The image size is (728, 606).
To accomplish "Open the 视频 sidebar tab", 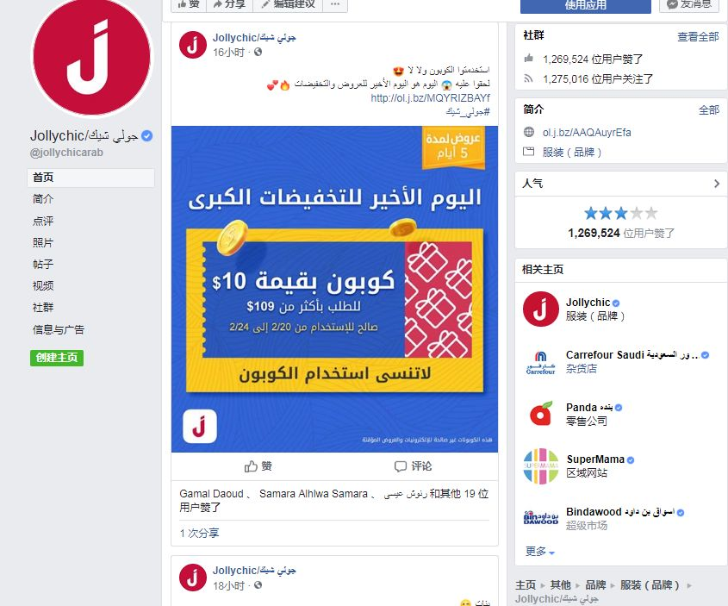I will point(43,285).
